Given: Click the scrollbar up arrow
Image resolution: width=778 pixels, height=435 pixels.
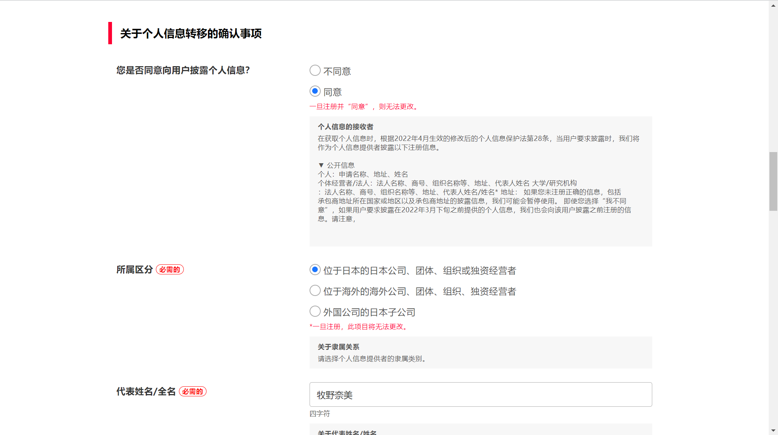Looking at the screenshot, I should (x=773, y=5).
